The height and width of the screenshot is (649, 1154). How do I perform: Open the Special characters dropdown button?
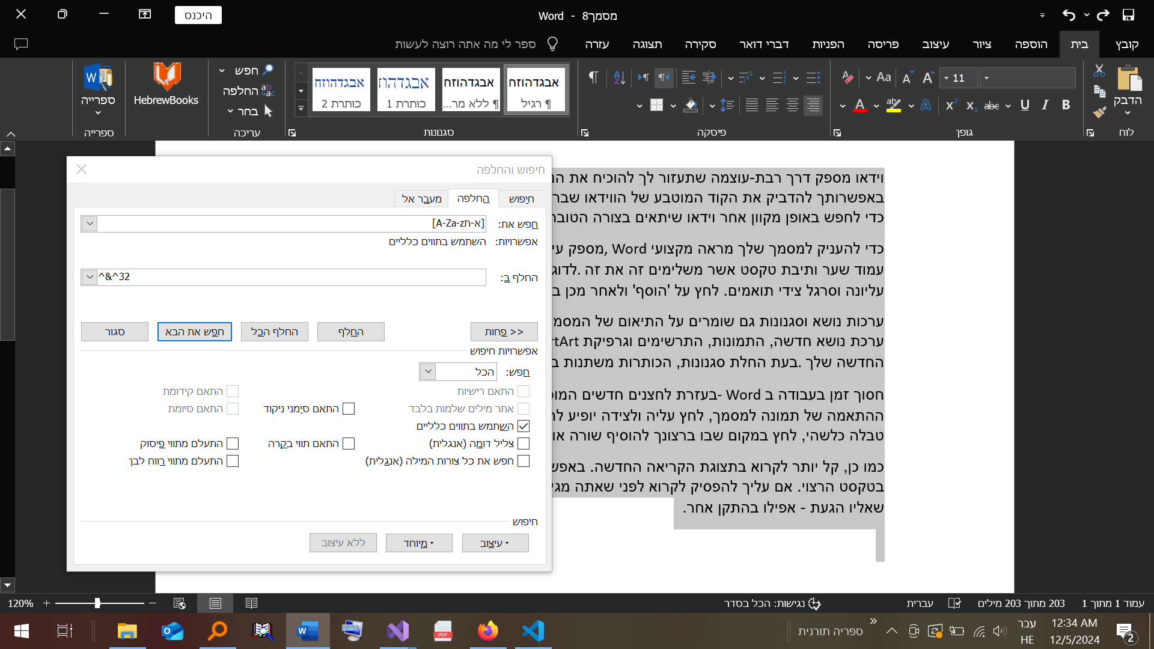(419, 543)
